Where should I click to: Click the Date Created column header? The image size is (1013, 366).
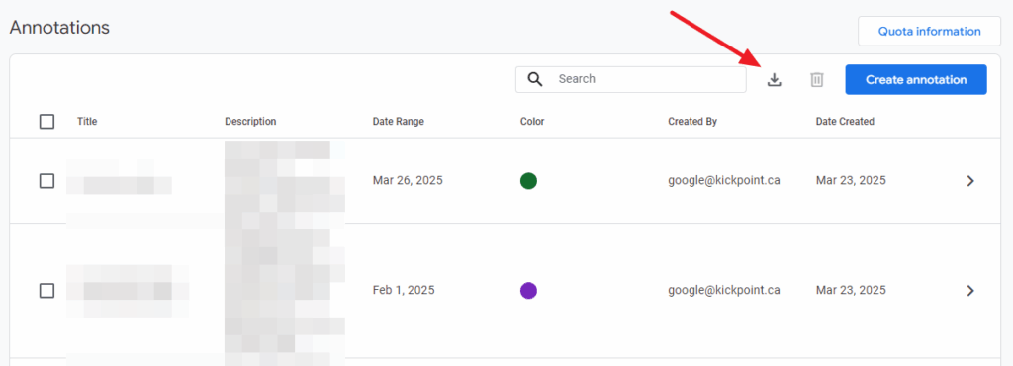845,122
